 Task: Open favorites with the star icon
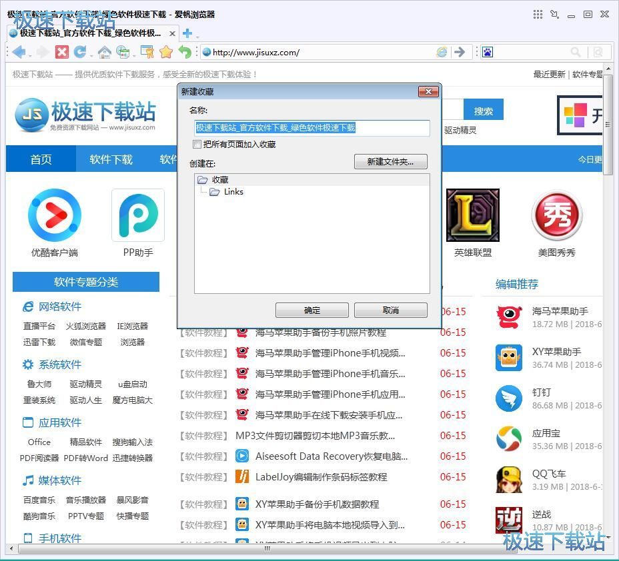click(x=166, y=52)
